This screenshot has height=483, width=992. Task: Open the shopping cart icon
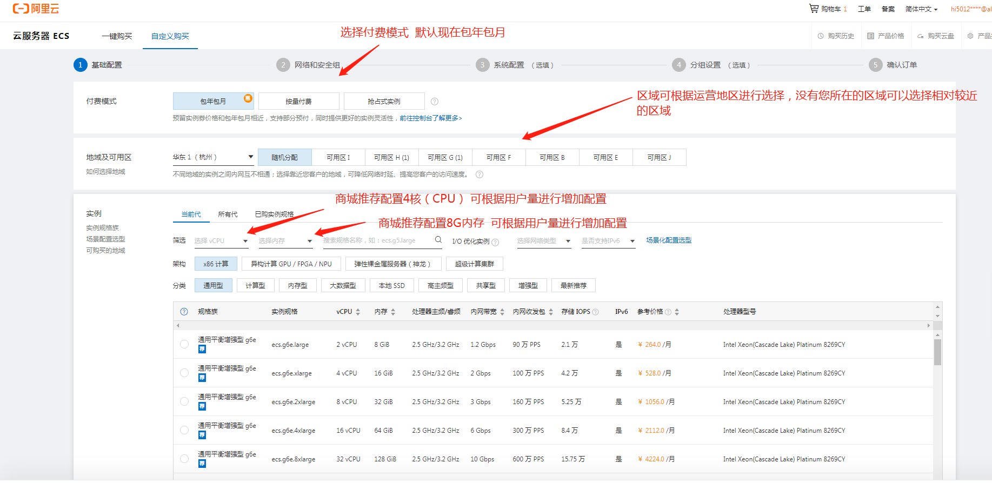[814, 9]
